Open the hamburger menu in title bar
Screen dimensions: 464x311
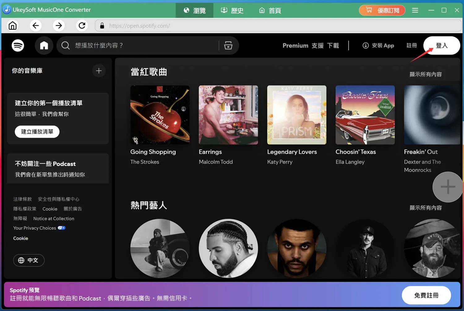415,11
